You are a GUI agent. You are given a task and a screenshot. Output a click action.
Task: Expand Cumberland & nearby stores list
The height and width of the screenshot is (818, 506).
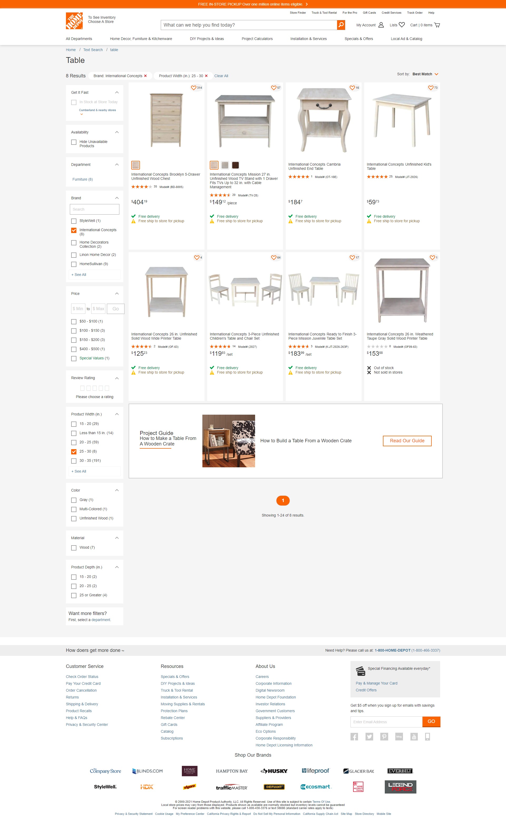point(81,114)
